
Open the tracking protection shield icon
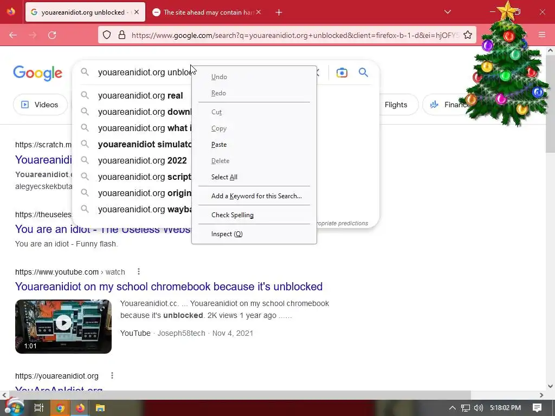107,35
